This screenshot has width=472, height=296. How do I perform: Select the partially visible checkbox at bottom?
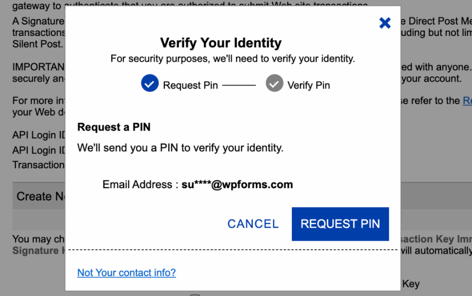195,294
